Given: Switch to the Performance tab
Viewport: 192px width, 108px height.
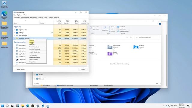Looking at the screenshot, I should (25, 17).
